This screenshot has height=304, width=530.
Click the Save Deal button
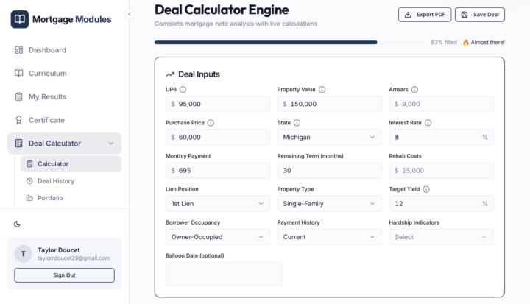[480, 15]
